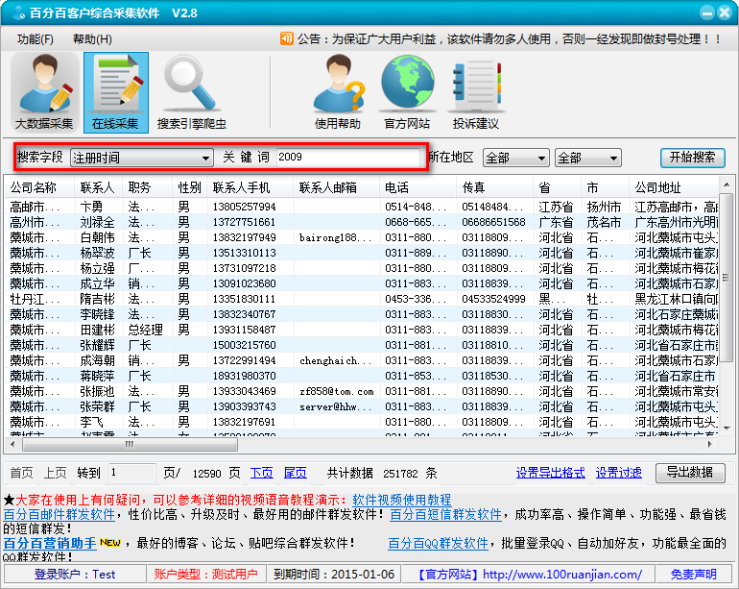
Task: Click the announcement speaker icon
Action: (286, 39)
